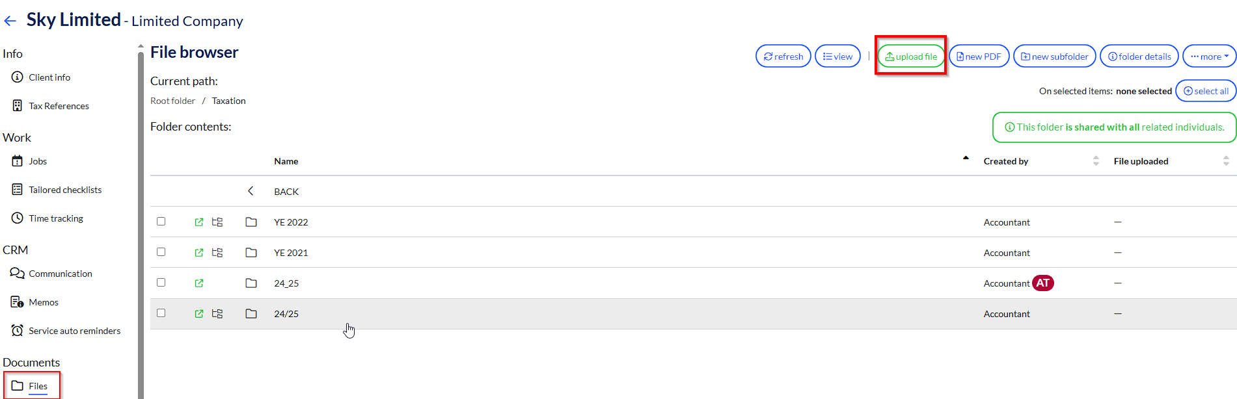Image resolution: width=1237 pixels, height=399 pixels.
Task: Go to Tax References section
Action: point(59,106)
